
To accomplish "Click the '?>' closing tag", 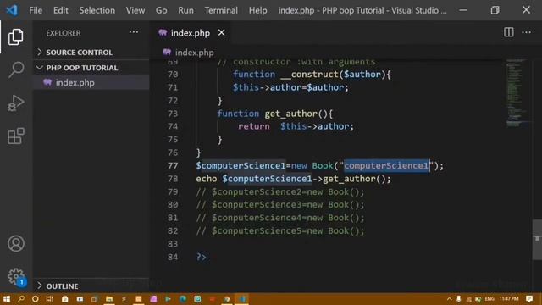I will 202,257.
